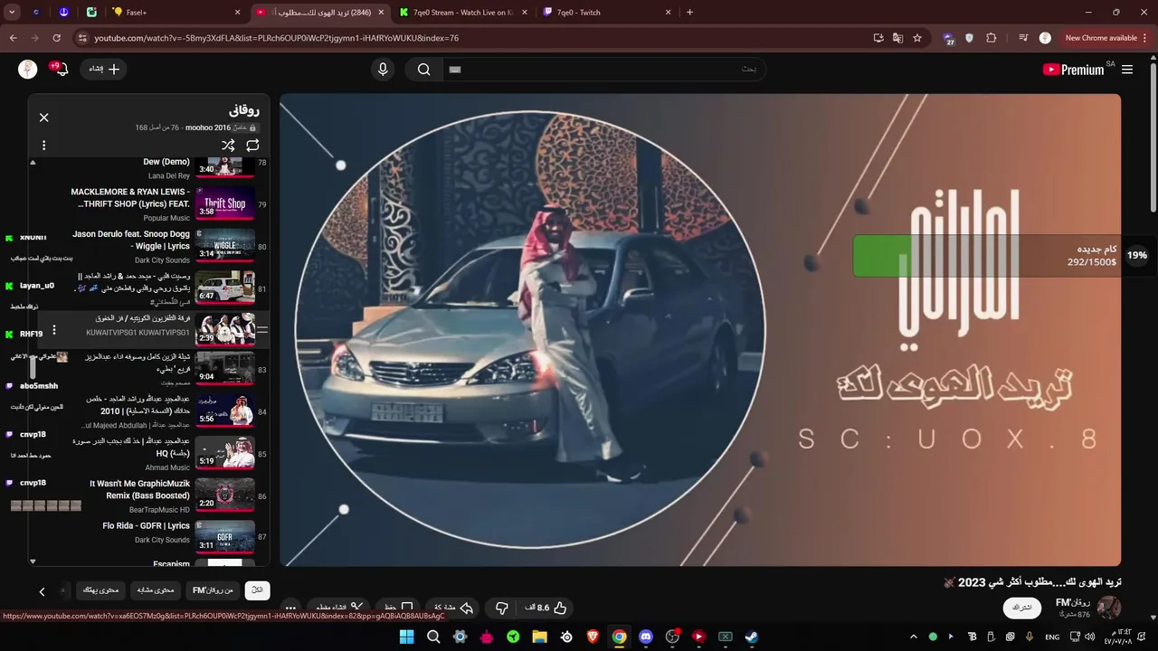
Task: Play Ahmad Music video number 85
Action: (x=148, y=454)
